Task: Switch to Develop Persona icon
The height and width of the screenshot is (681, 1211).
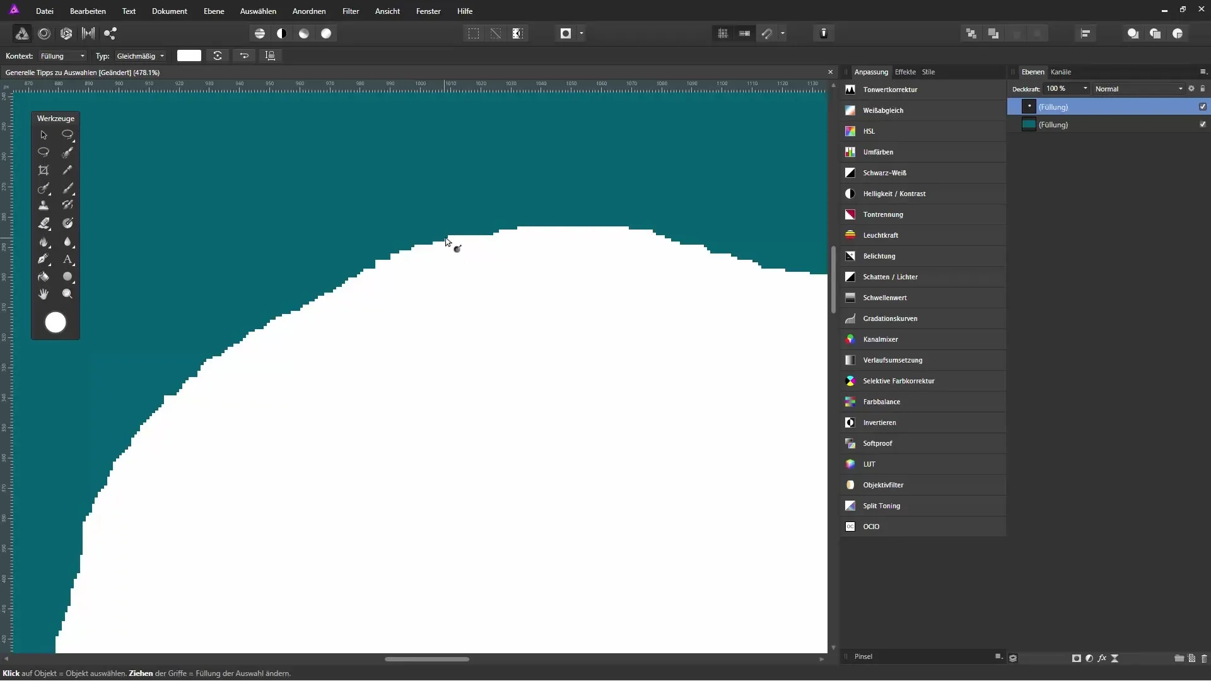Action: [x=66, y=33]
